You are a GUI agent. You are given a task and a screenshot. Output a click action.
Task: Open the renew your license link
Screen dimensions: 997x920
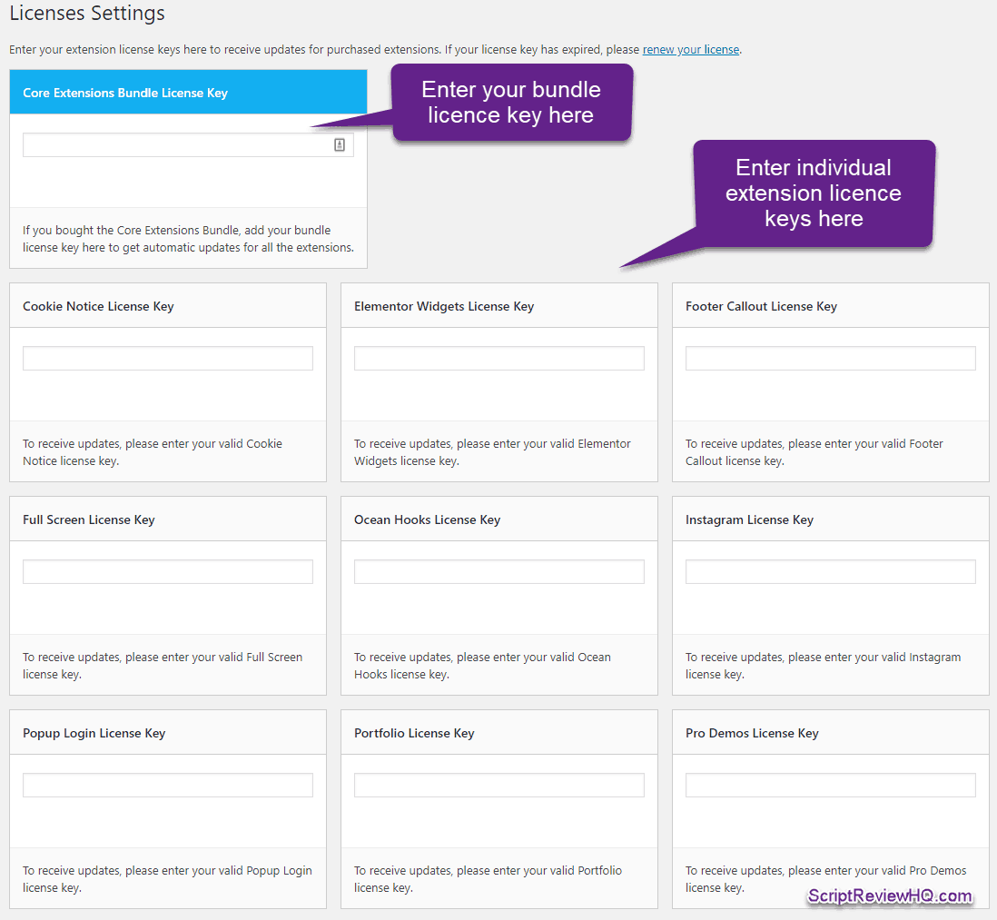coord(690,50)
